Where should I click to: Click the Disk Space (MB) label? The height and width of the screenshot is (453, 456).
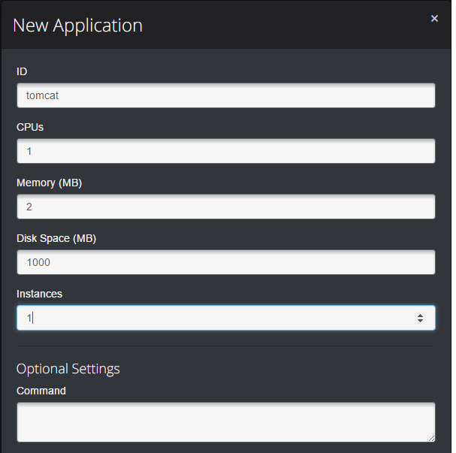click(56, 238)
